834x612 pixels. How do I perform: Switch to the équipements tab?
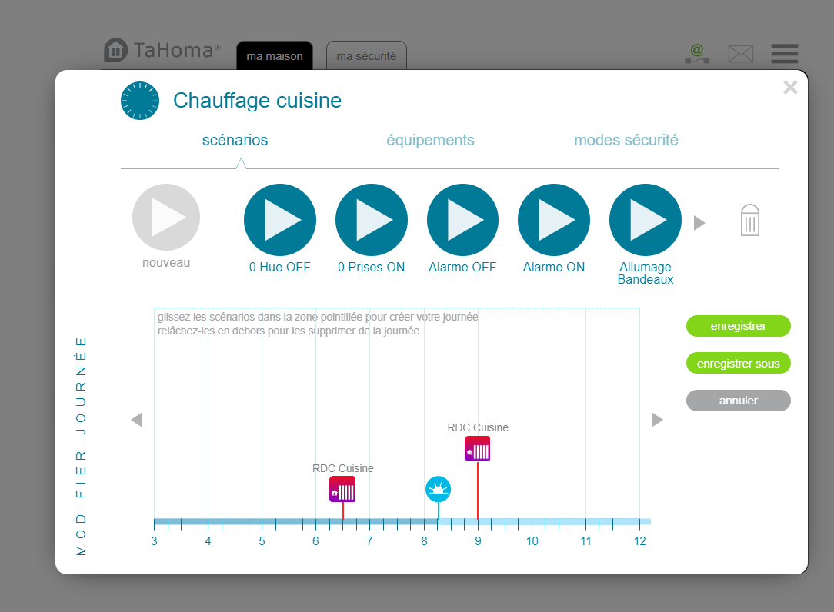pos(430,141)
